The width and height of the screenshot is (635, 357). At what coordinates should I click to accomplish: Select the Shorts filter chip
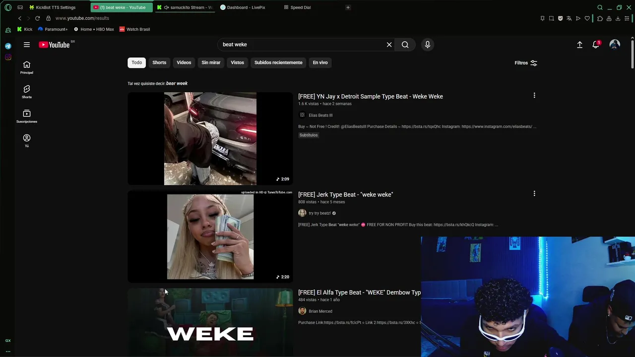[159, 62]
